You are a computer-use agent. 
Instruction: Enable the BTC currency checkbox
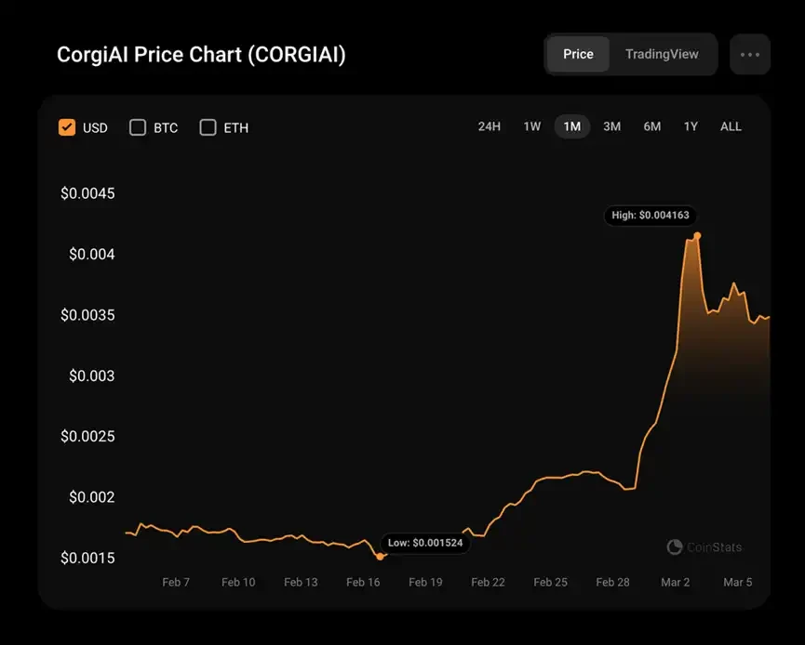138,127
